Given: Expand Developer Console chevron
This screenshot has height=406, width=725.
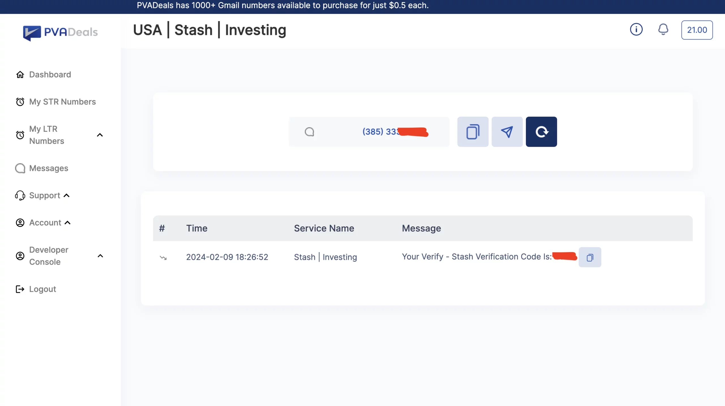Looking at the screenshot, I should [x=100, y=256].
